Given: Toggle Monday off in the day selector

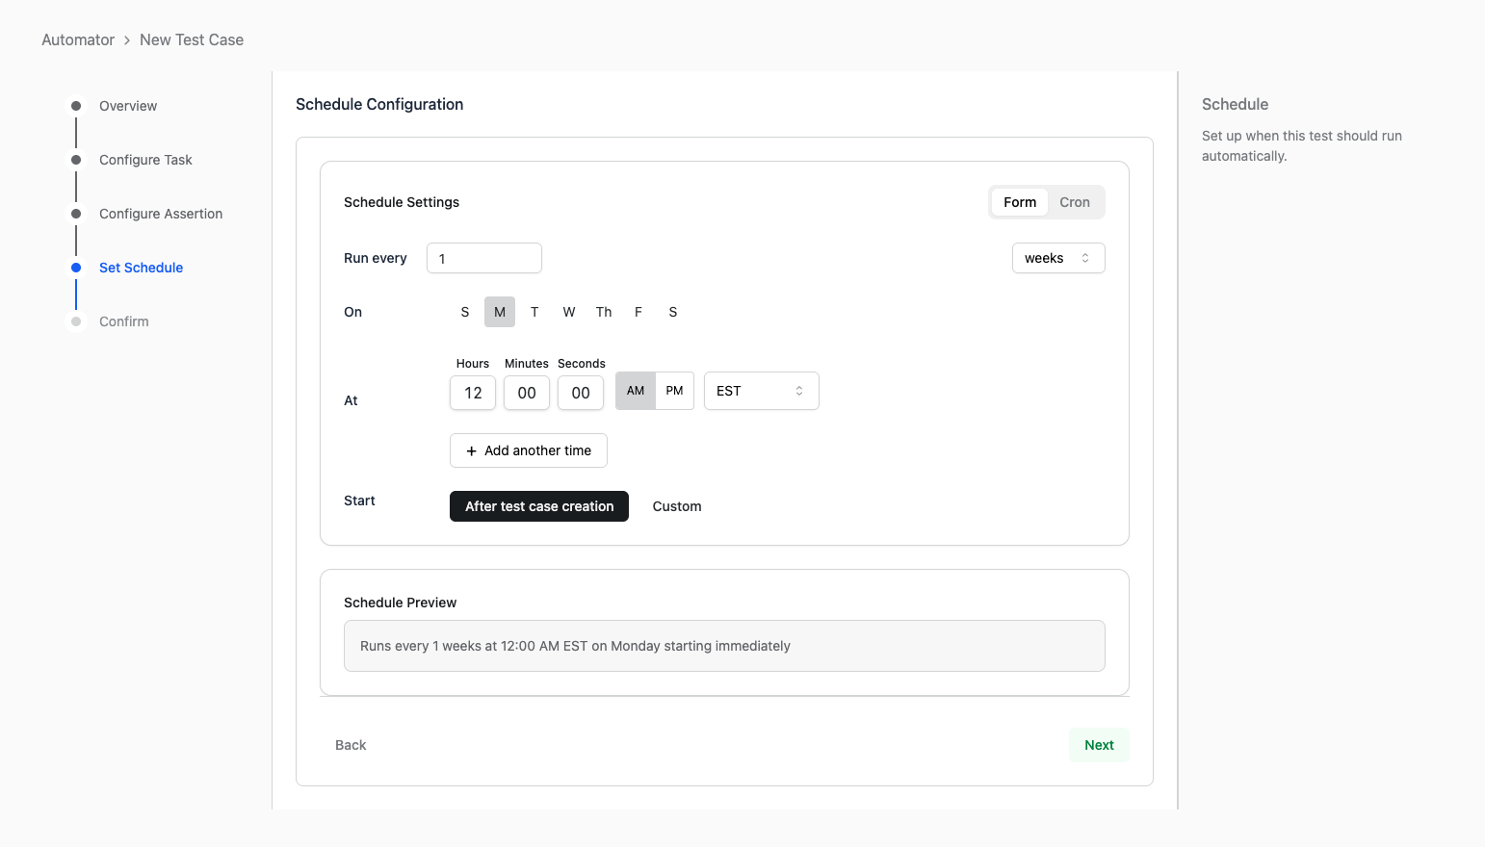Looking at the screenshot, I should (x=500, y=312).
